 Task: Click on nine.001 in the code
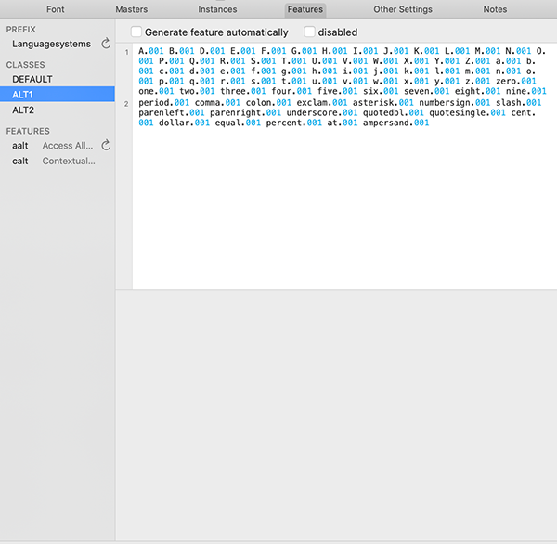click(526, 91)
